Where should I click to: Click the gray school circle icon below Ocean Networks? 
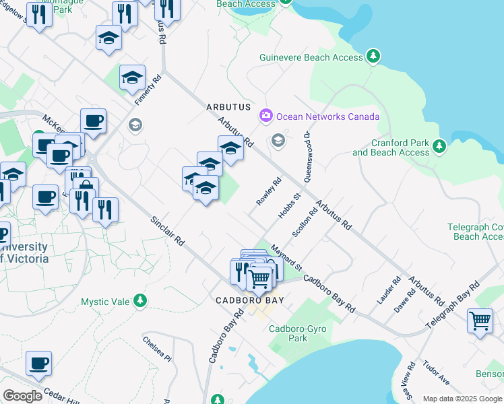[278, 141]
